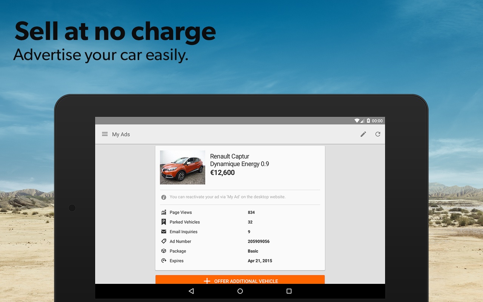Click the Package value Basic

tap(253, 251)
